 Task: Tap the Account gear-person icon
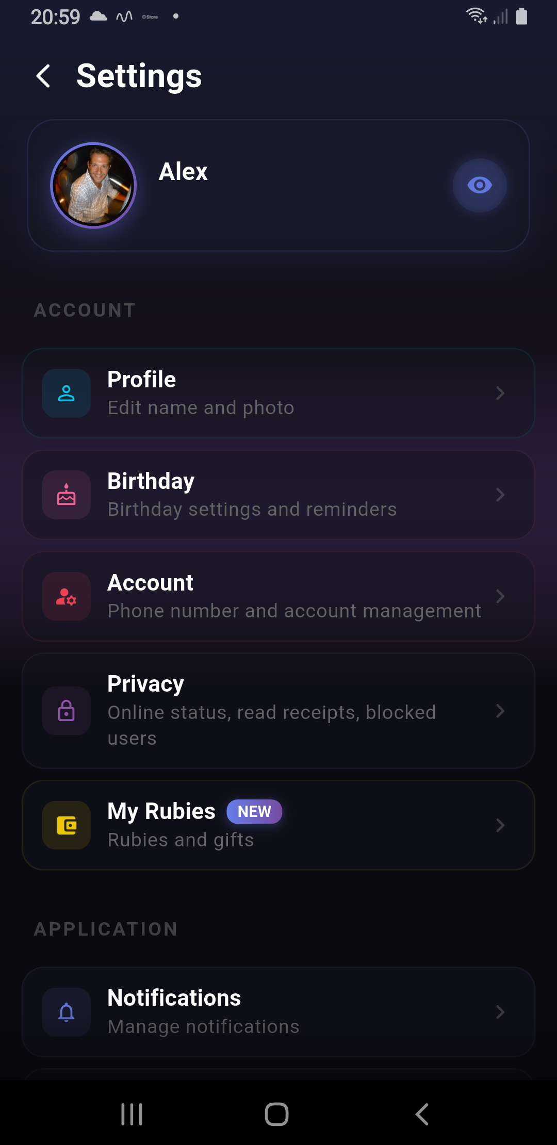tap(67, 596)
